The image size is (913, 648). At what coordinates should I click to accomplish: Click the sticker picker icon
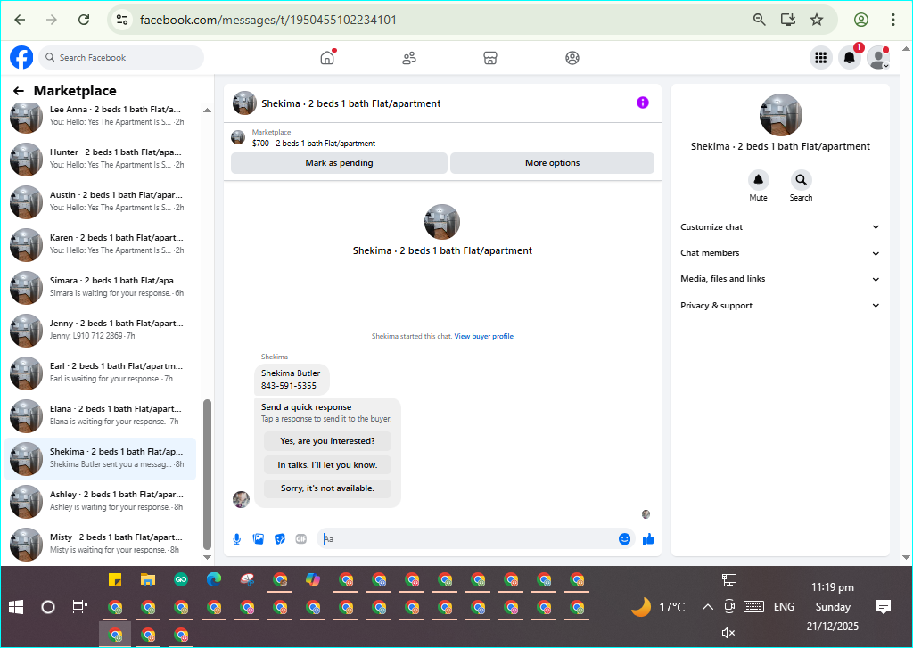(280, 539)
